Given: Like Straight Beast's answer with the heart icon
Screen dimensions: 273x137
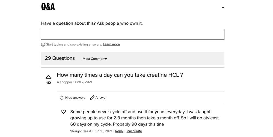Looking at the screenshot, I should (64, 112).
